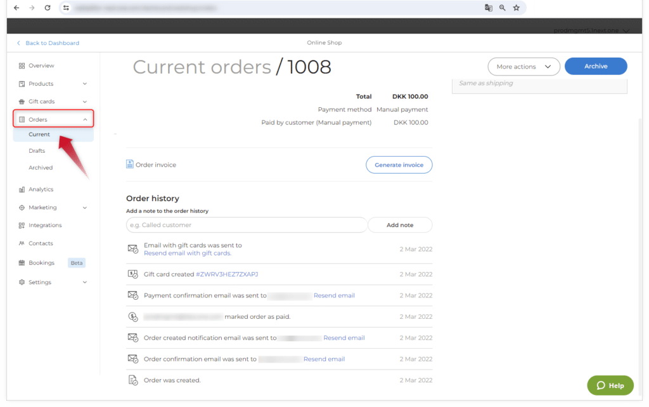Expand the Gift cards submenu chevron
Image resolution: width=649 pixels, height=407 pixels.
[x=85, y=101]
